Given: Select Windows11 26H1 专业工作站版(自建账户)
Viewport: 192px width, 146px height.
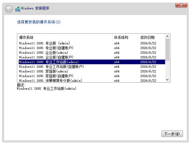Looking at the screenshot, I should click(x=92, y=67).
